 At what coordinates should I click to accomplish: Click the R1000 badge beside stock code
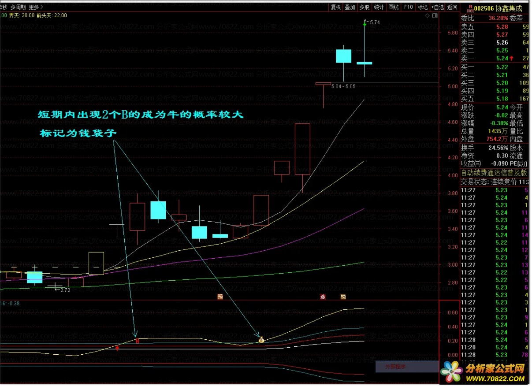[471, 8]
